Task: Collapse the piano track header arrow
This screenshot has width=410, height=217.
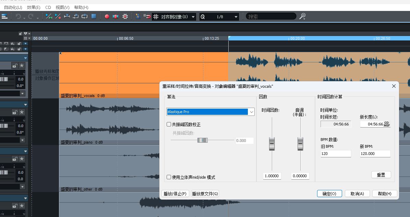Action: tap(25, 105)
